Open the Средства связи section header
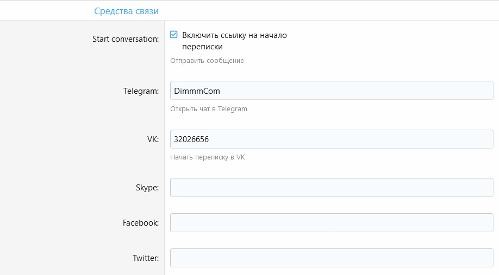This screenshot has width=499, height=275. click(x=126, y=11)
